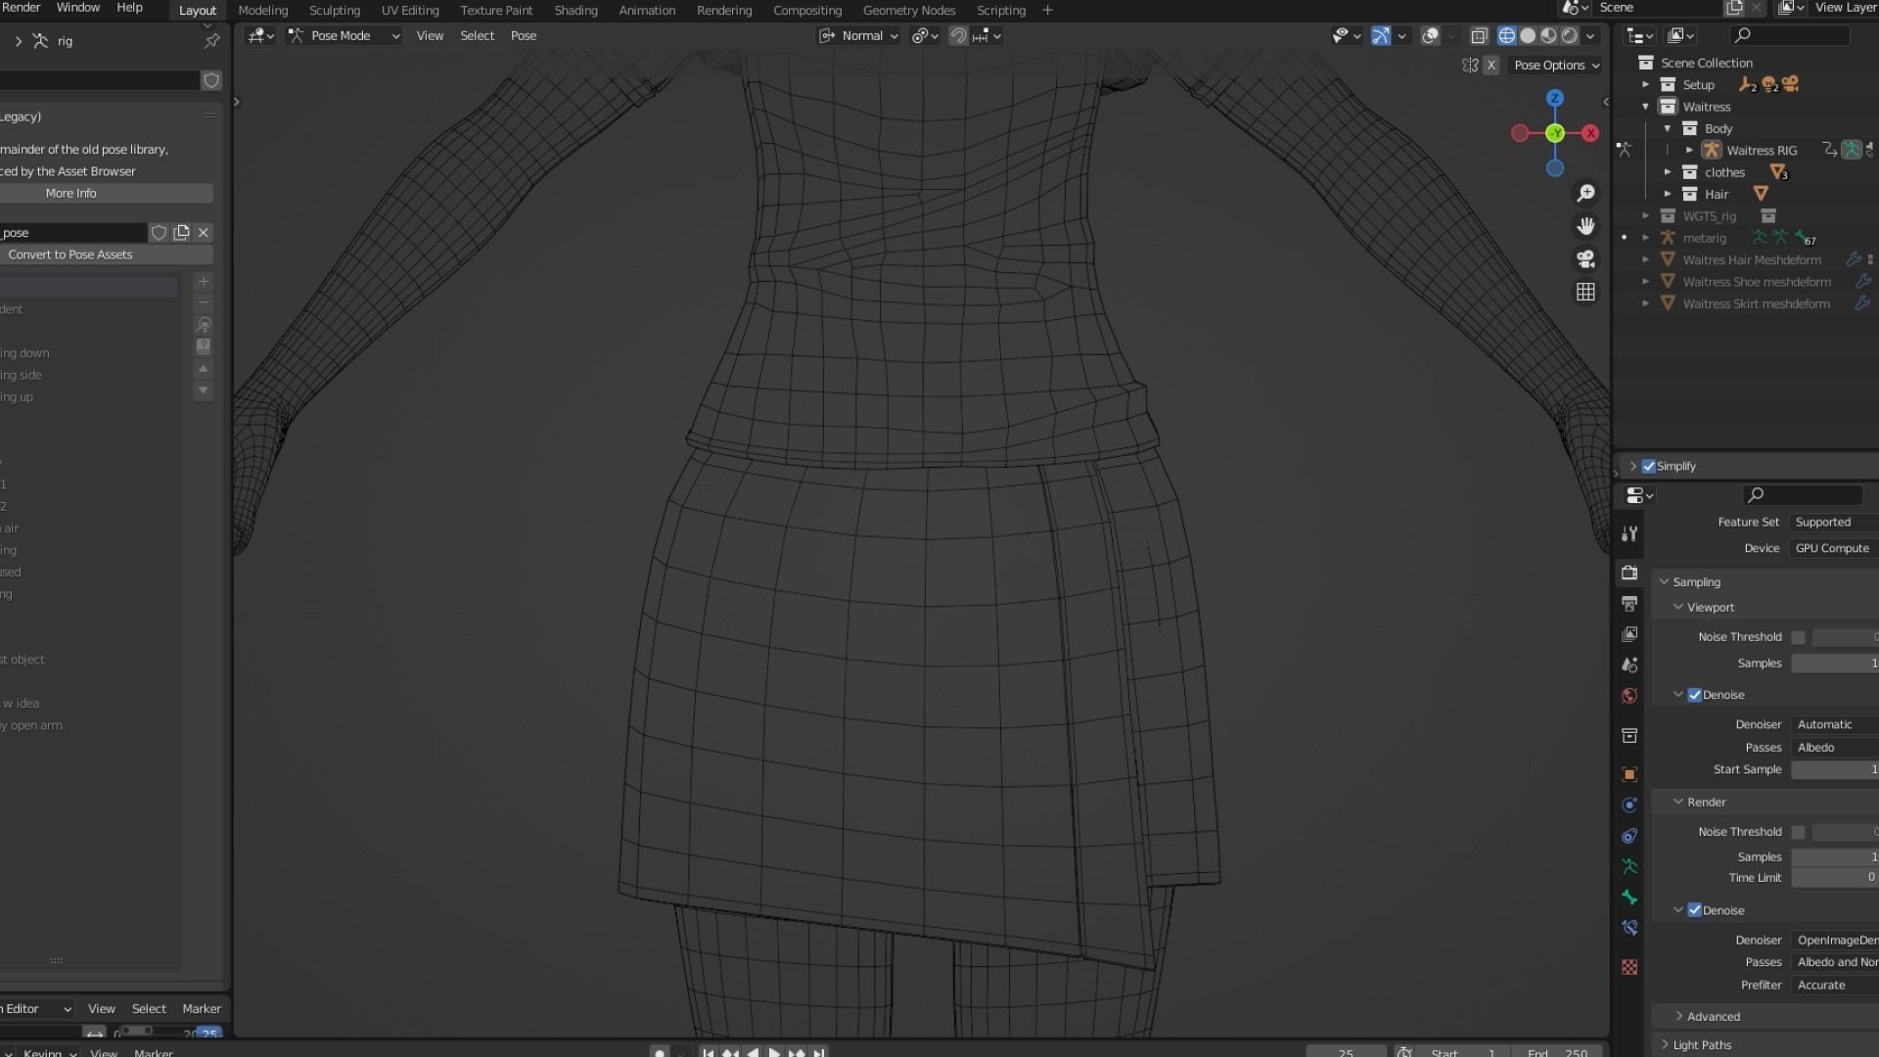Select material preview shading

(x=1548, y=36)
